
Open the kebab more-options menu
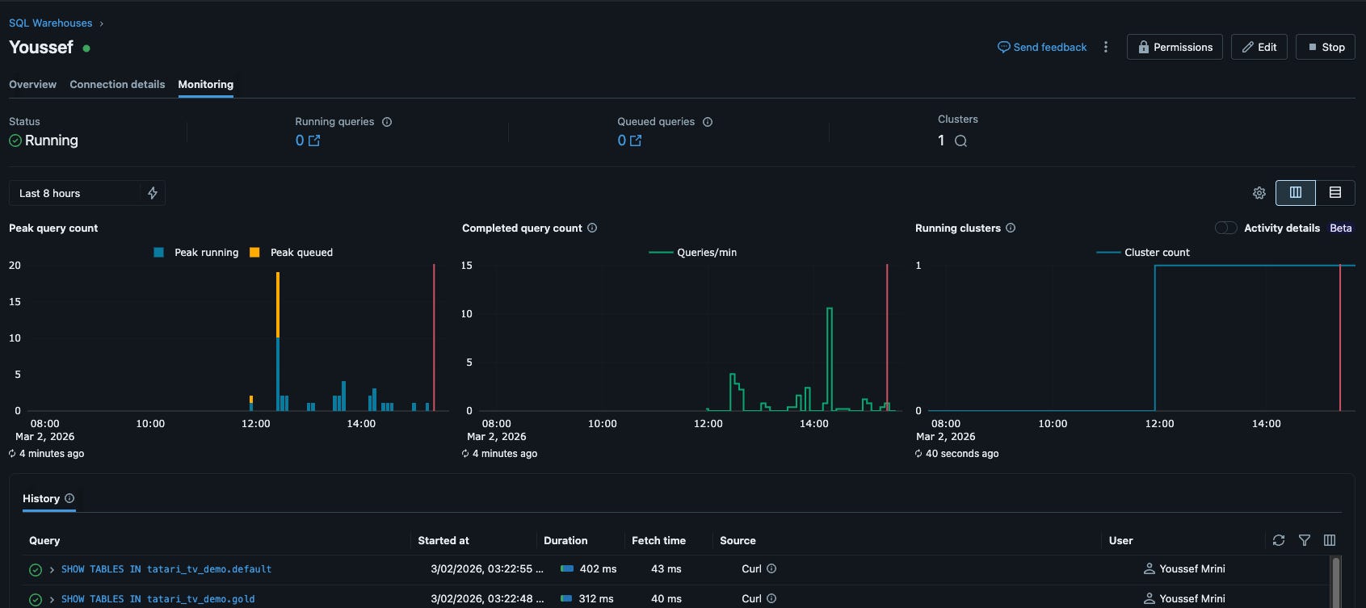click(x=1106, y=47)
